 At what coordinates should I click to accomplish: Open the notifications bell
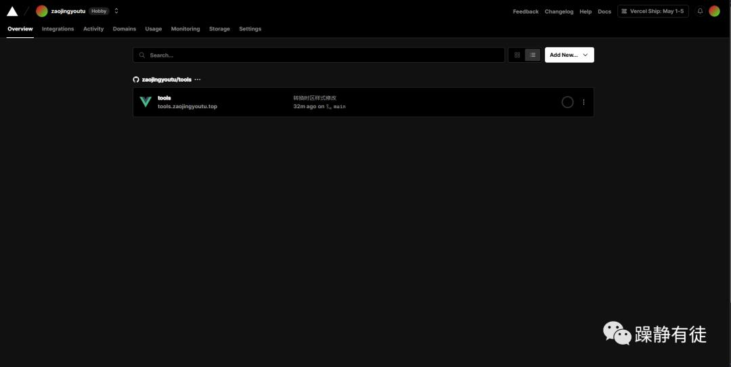tap(700, 11)
